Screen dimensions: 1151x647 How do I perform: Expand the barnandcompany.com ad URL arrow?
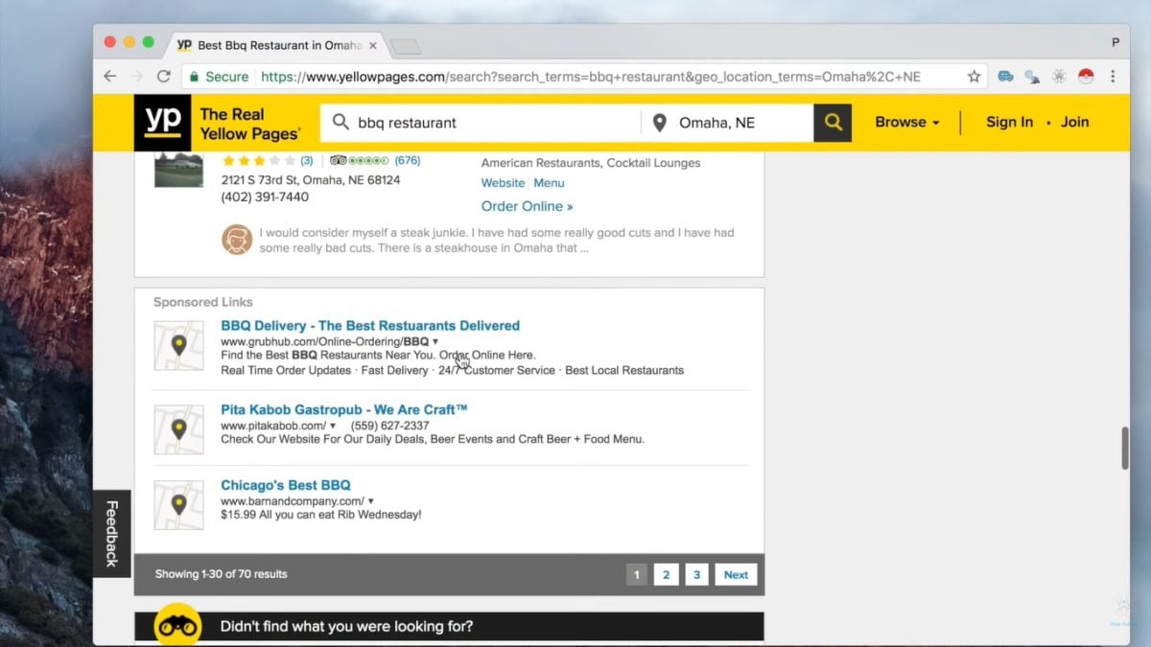tap(371, 501)
